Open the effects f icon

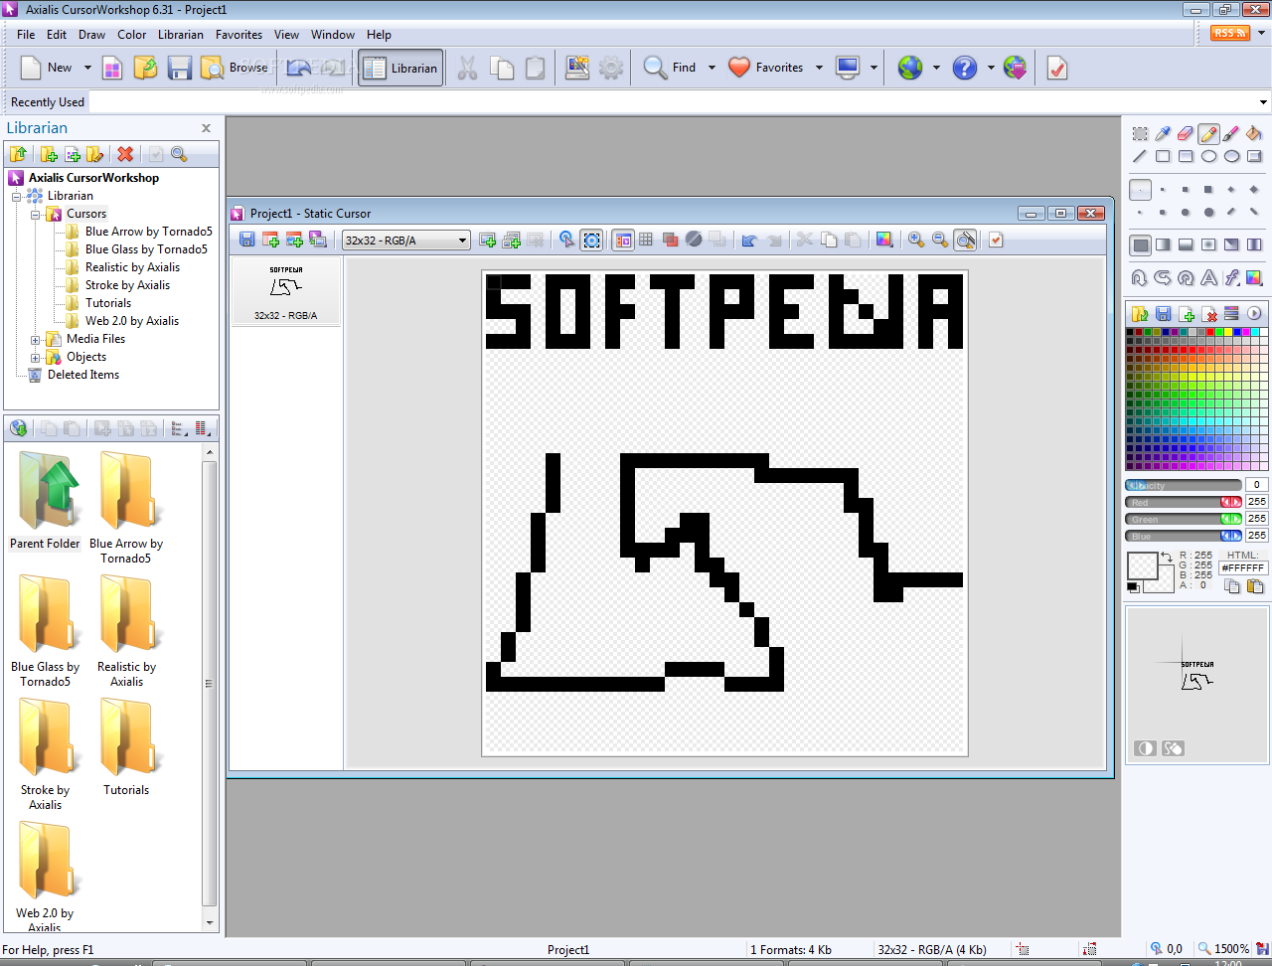(1231, 278)
